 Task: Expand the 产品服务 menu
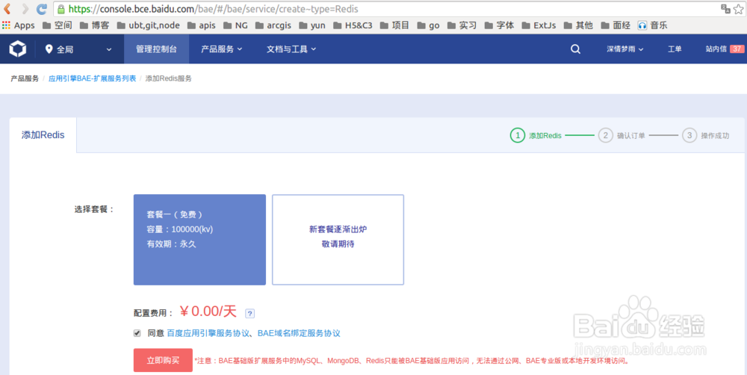222,49
